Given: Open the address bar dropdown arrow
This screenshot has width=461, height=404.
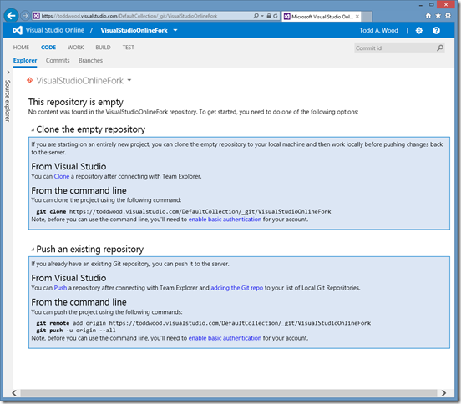Looking at the screenshot, I should click(262, 16).
